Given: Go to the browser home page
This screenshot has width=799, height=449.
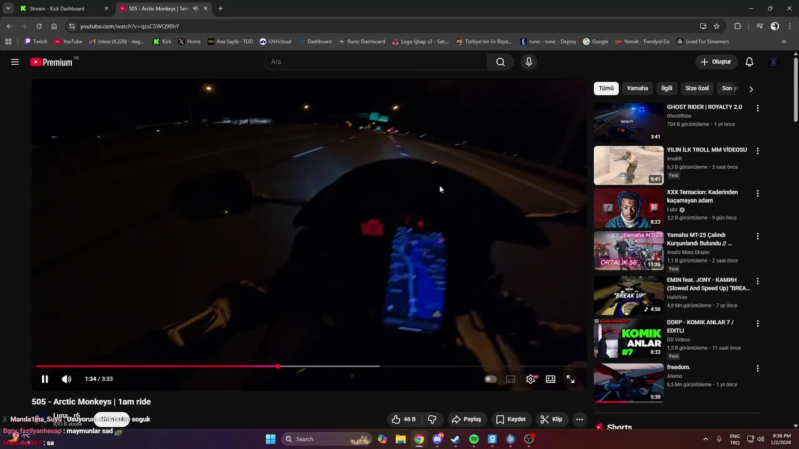Looking at the screenshot, I should click(54, 26).
